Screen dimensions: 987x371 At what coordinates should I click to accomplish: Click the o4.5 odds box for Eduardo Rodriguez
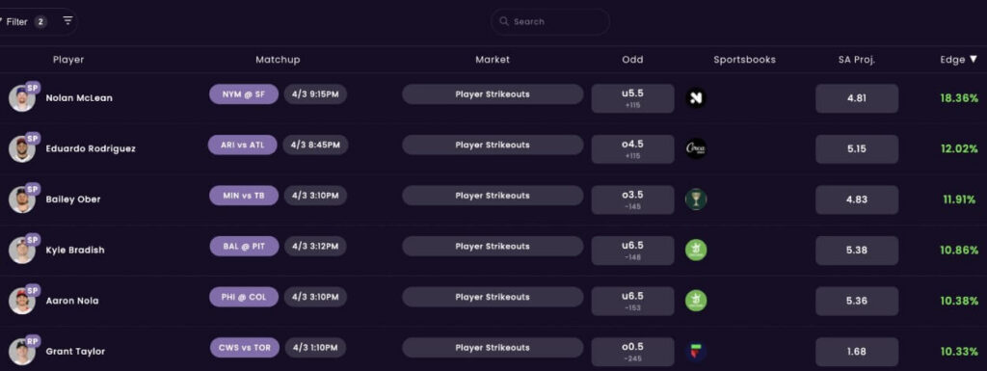(632, 149)
